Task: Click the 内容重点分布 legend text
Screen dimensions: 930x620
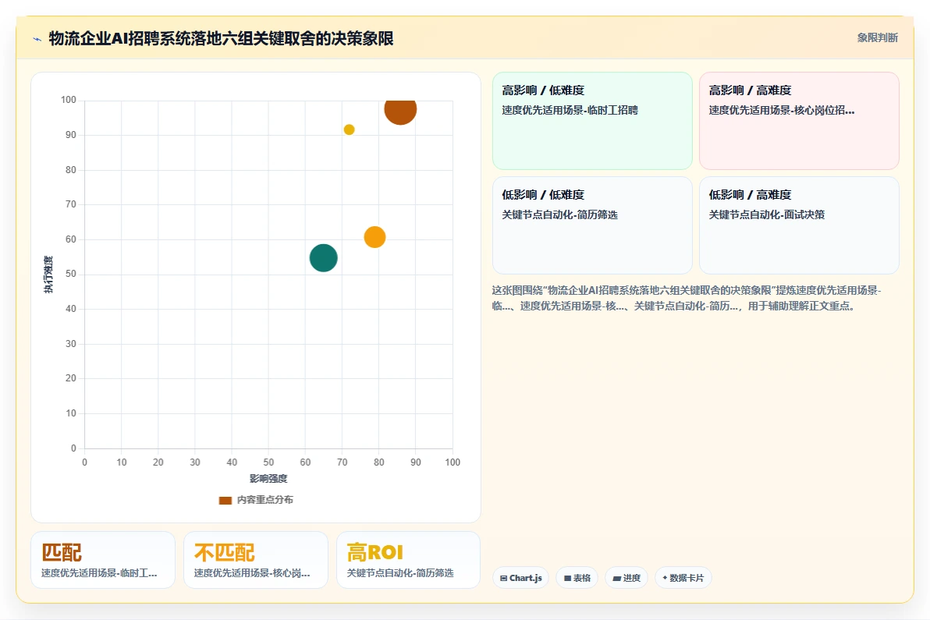Action: click(x=265, y=500)
